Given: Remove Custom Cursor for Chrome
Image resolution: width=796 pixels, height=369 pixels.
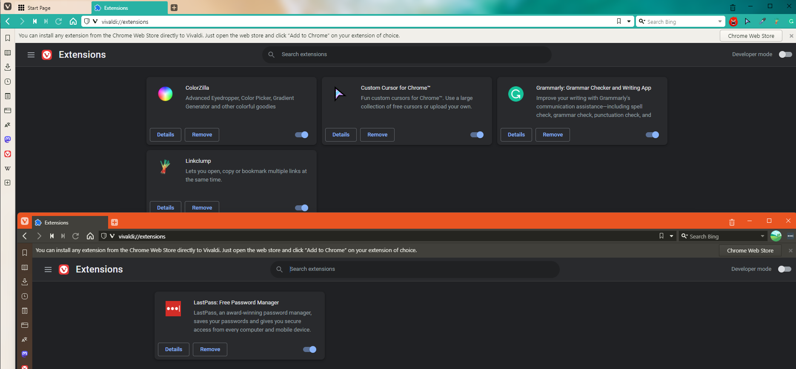Looking at the screenshot, I should [378, 135].
